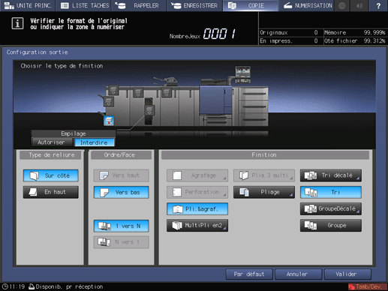Click the control panel thumbnail above the machine

click(x=242, y=74)
